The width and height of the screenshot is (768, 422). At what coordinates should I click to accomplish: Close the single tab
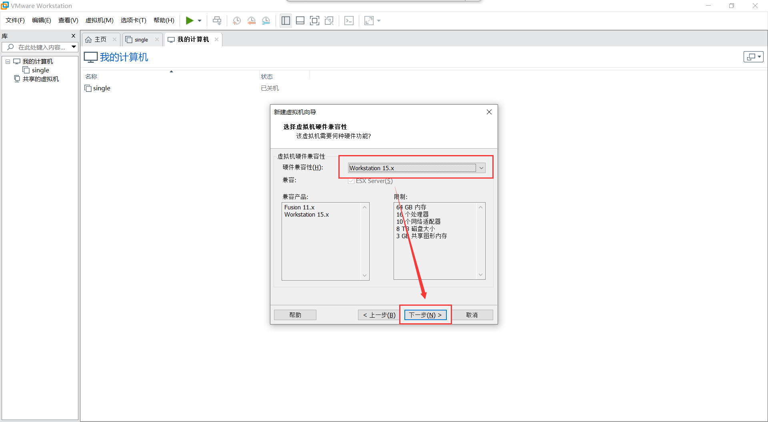point(157,40)
